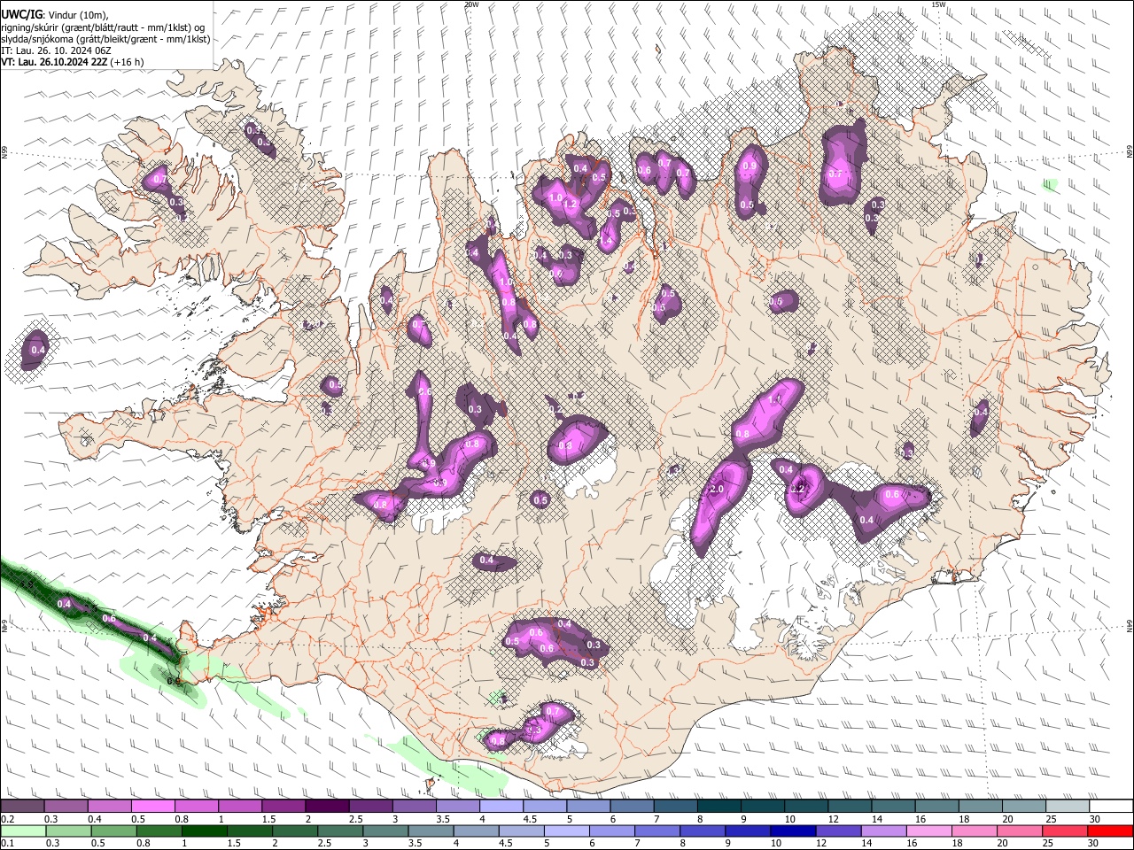Pick the medium green 0.5–0.8 rain legend swatch
This screenshot has height=850, width=1134.
(x=114, y=831)
